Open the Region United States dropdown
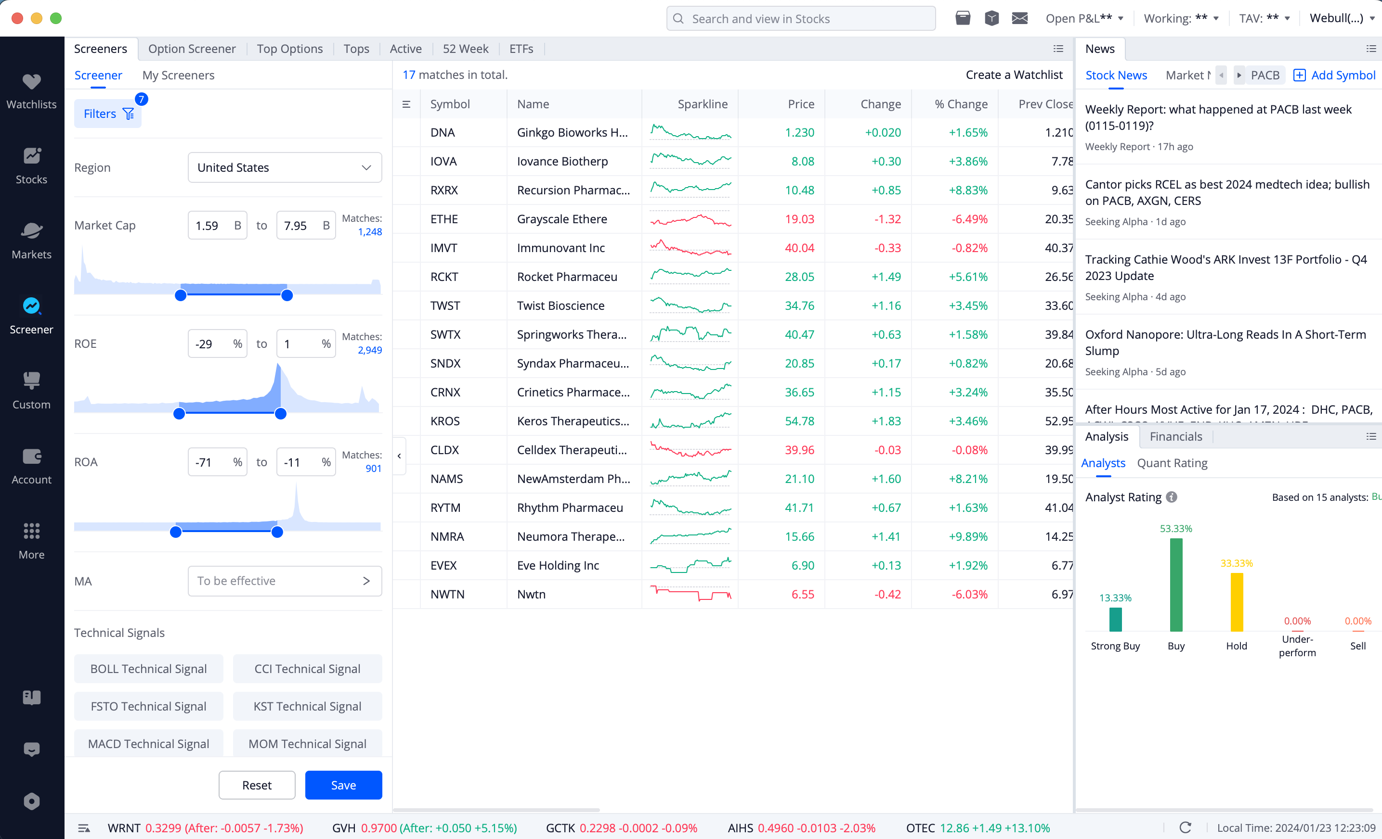This screenshot has width=1382, height=839. tap(285, 167)
